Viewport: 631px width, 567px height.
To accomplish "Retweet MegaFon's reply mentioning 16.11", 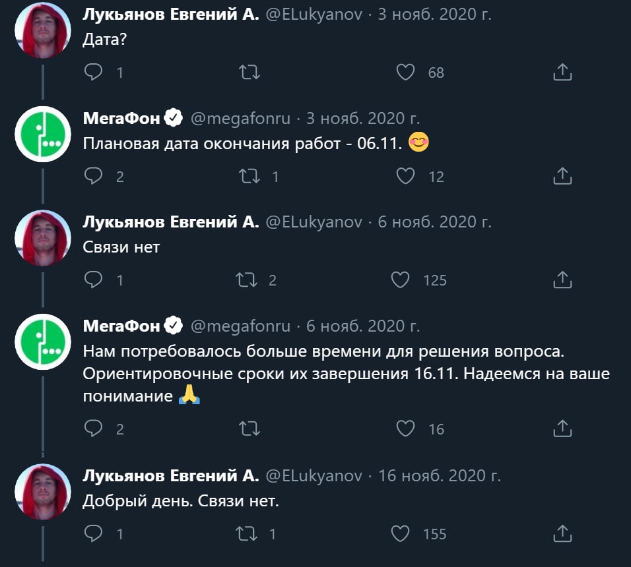I will 249,429.
